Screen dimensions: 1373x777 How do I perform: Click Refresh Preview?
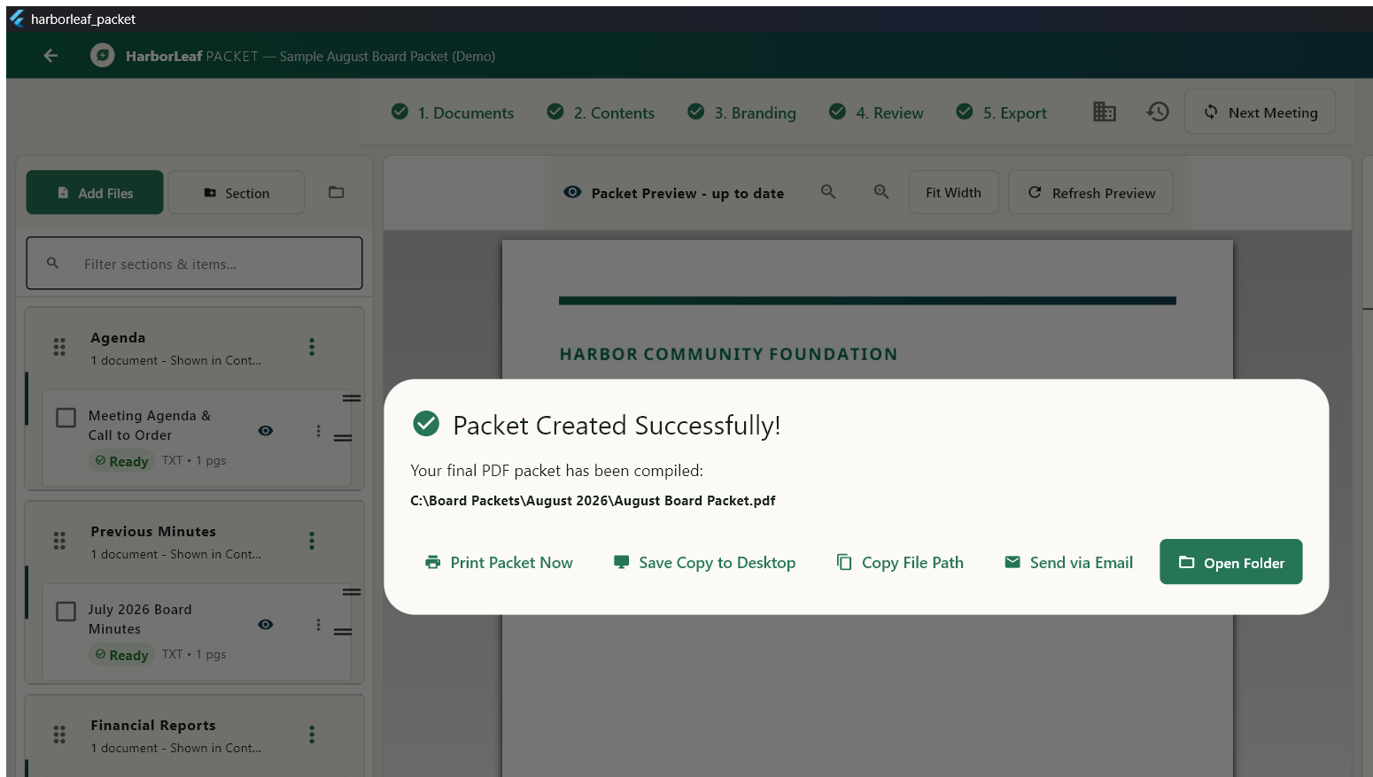pyautogui.click(x=1090, y=192)
